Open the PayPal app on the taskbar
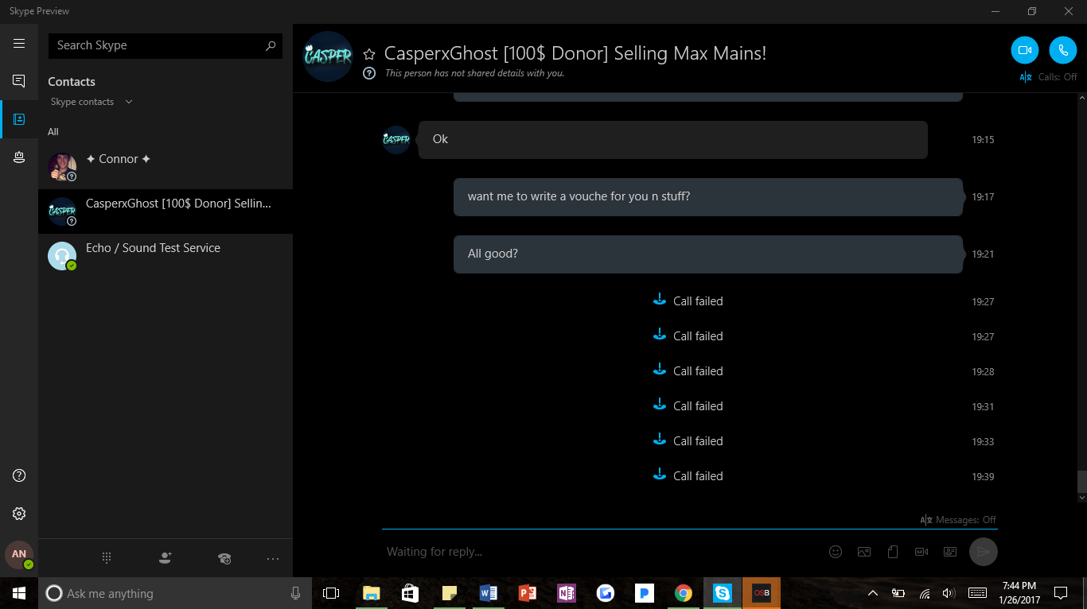This screenshot has height=609, width=1087. pos(644,593)
